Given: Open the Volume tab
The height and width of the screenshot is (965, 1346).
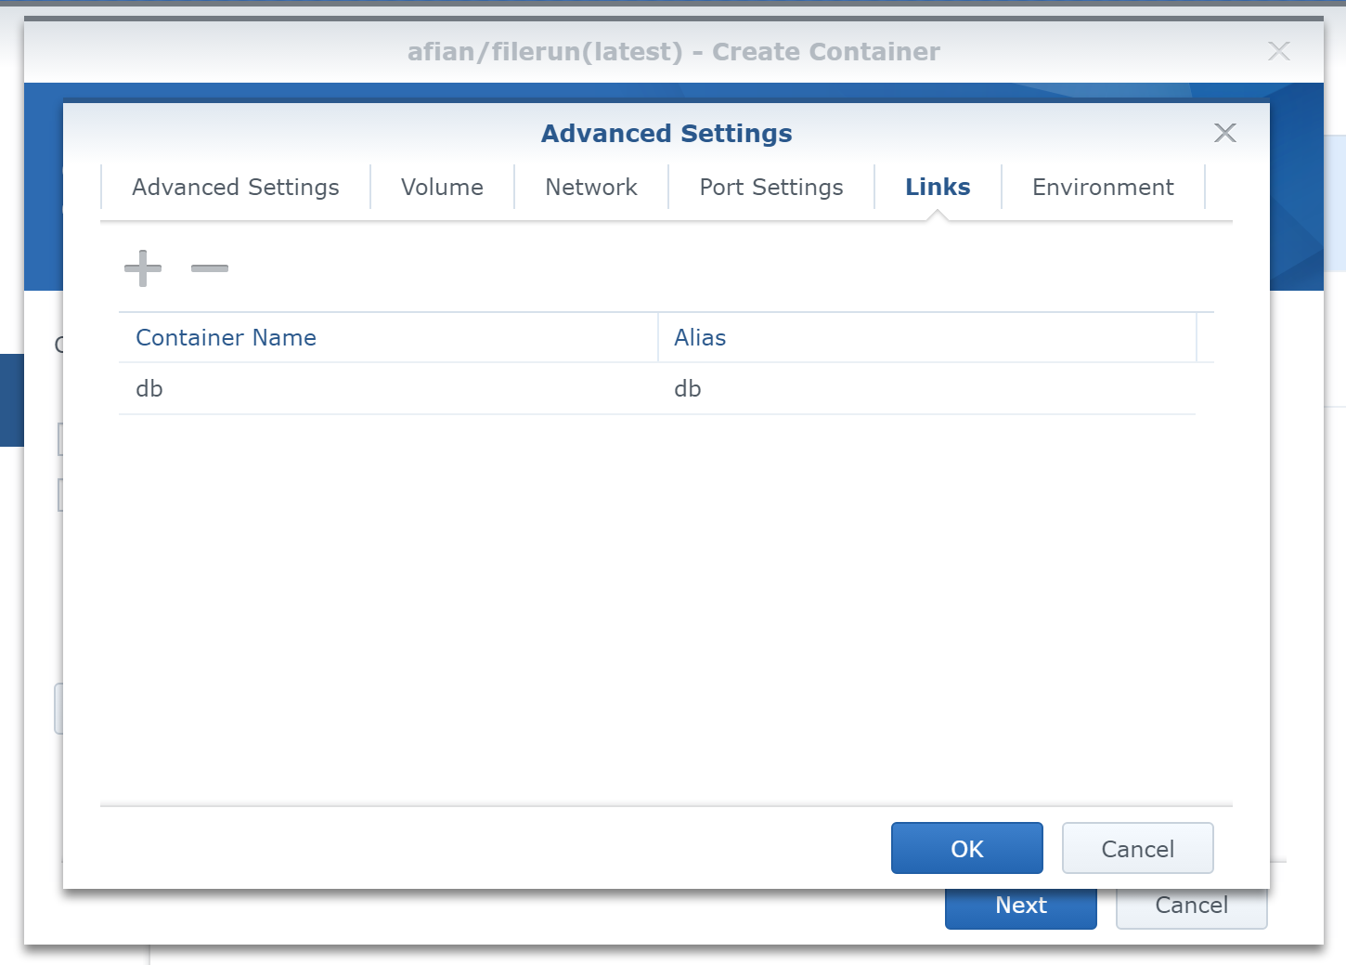Looking at the screenshot, I should coord(442,188).
